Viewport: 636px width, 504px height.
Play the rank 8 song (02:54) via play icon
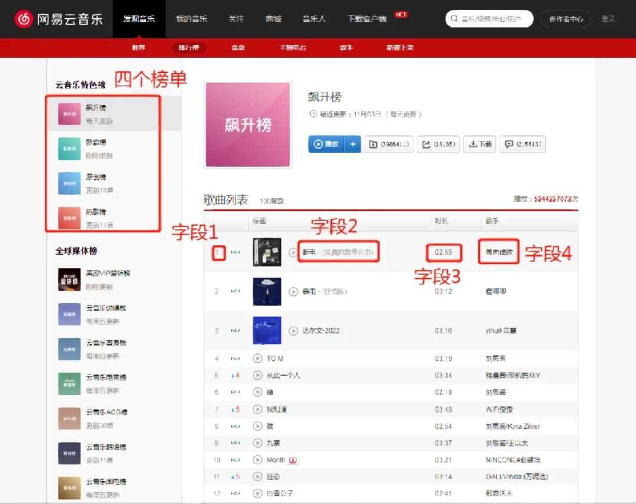(257, 426)
